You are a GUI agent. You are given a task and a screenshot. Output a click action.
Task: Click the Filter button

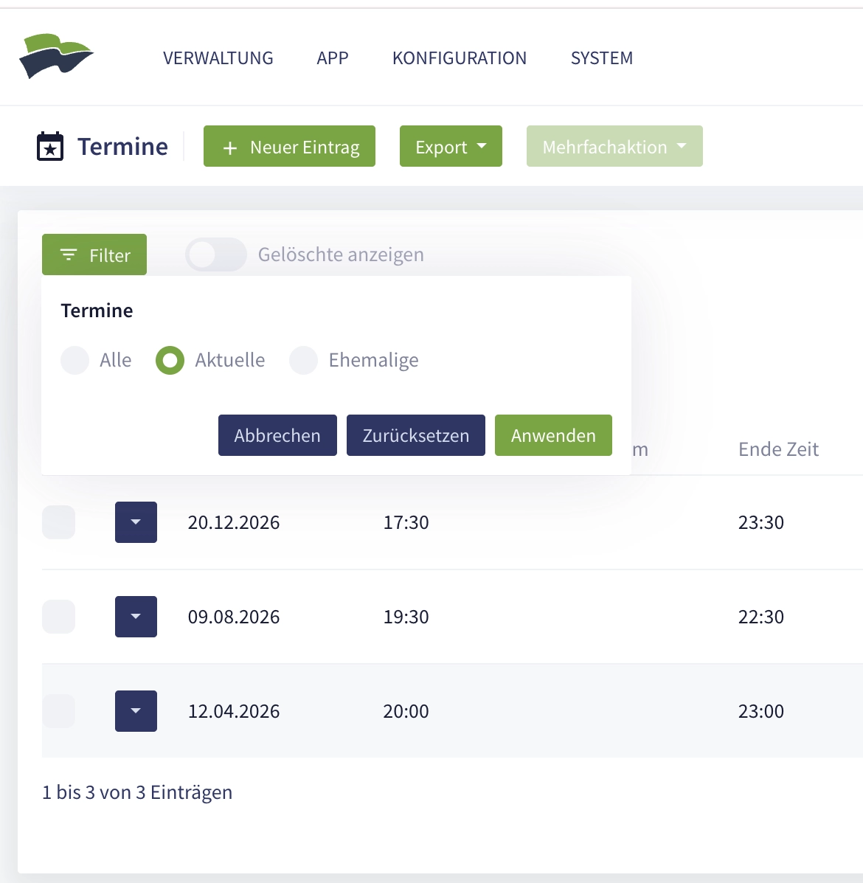tap(94, 255)
